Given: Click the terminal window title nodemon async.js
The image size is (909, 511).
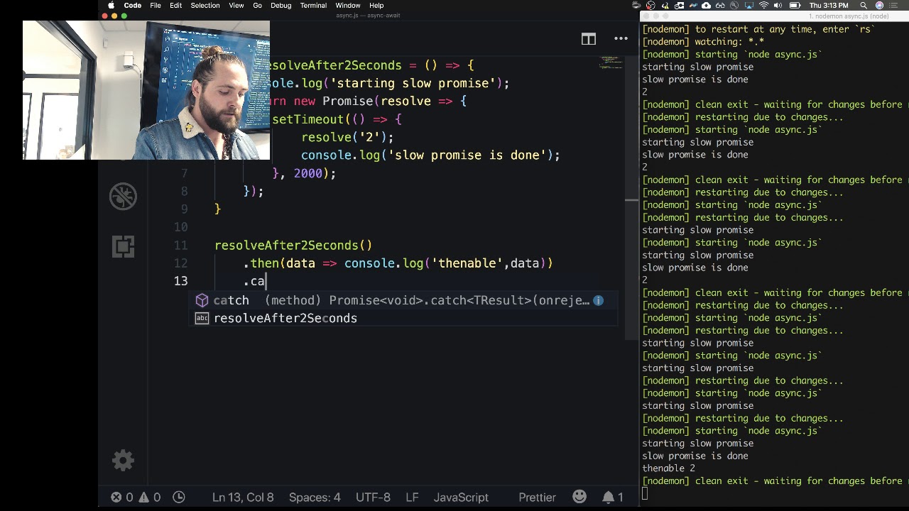Looking at the screenshot, I should pos(848,16).
